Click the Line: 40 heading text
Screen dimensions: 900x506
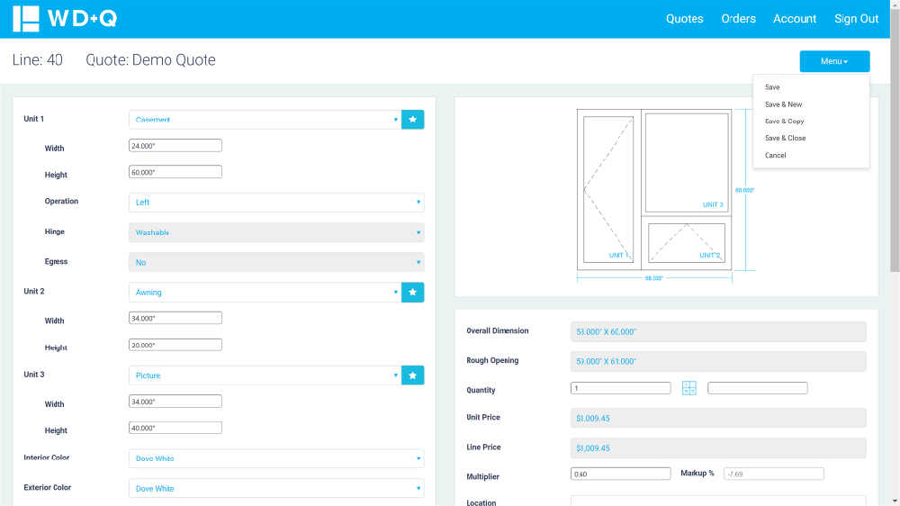(37, 60)
